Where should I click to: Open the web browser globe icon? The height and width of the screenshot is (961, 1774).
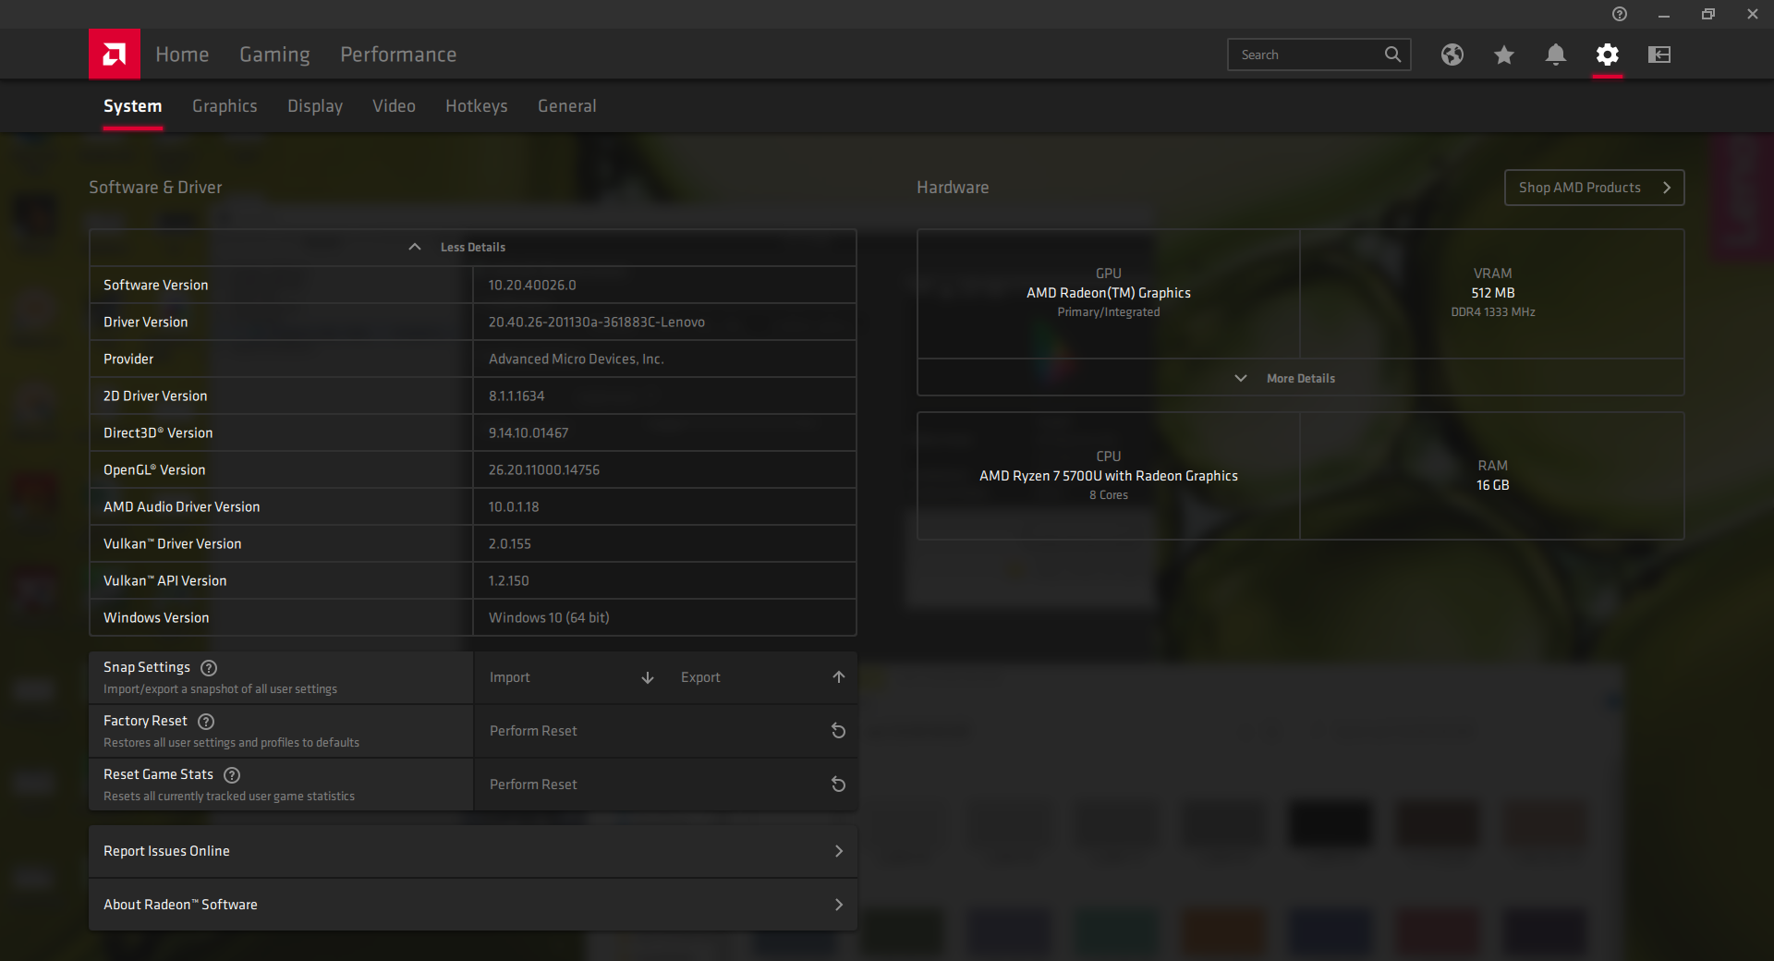1452,55
